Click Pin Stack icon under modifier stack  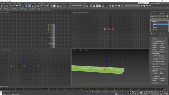point(151,34)
